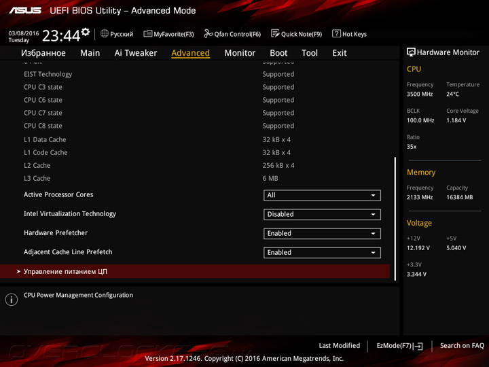Image resolution: width=489 pixels, height=367 pixels.
Task: Click the globe language icon
Action: [105, 34]
